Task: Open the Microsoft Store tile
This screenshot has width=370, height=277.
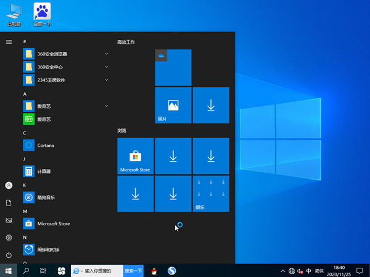Action: pos(135,156)
